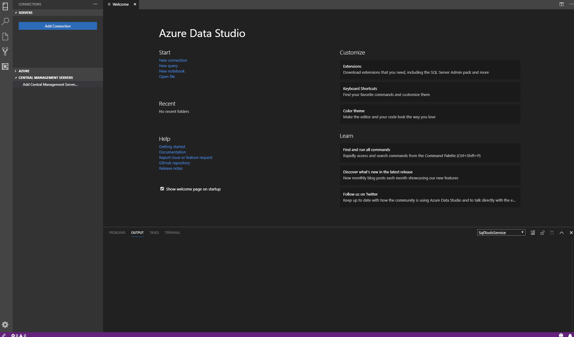574x337 pixels.
Task: Open the Extensions view
Action: click(x=5, y=66)
